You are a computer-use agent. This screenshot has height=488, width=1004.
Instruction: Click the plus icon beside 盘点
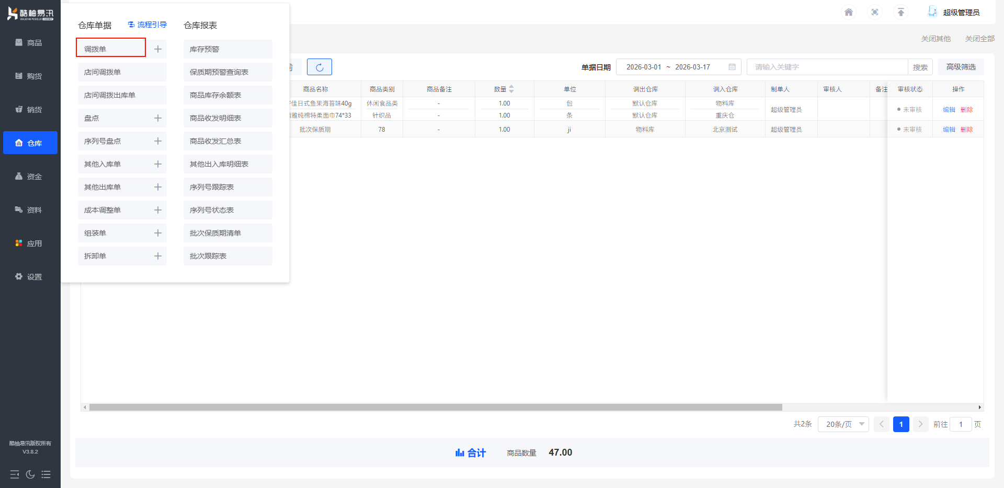click(x=158, y=118)
